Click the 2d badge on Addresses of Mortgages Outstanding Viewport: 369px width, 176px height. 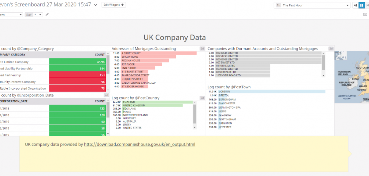(202, 48)
